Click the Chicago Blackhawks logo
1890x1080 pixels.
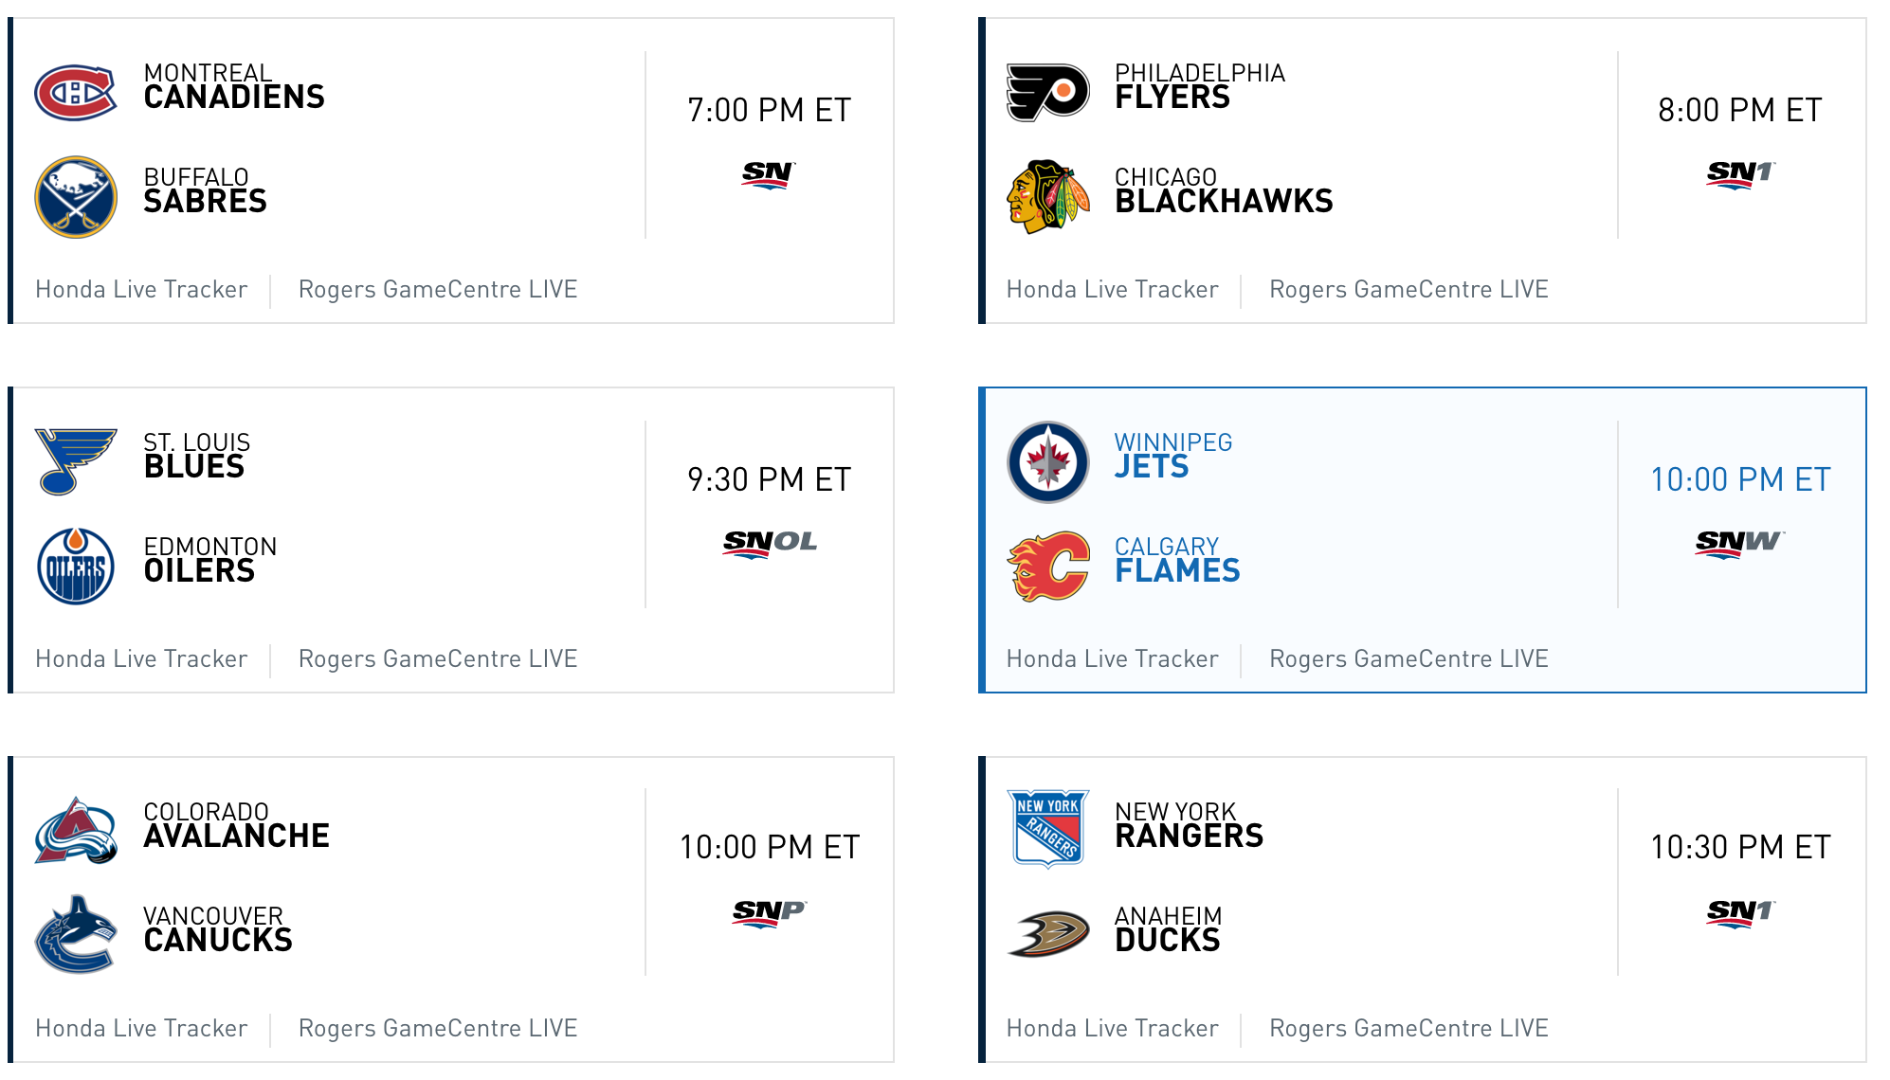pyautogui.click(x=1047, y=197)
